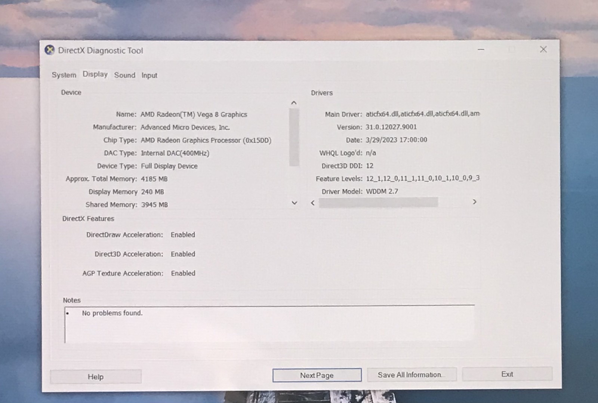Image resolution: width=598 pixels, height=403 pixels.
Task: Click Direct3D DDI value '12'
Action: tap(370, 166)
